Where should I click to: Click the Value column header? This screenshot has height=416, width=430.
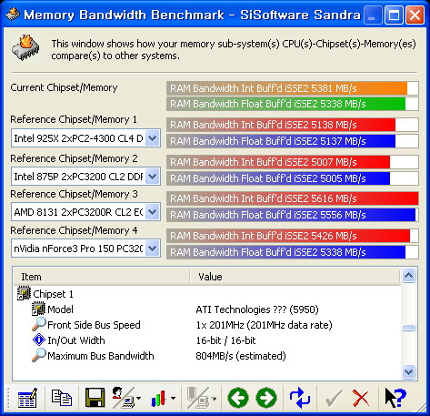tap(295, 277)
